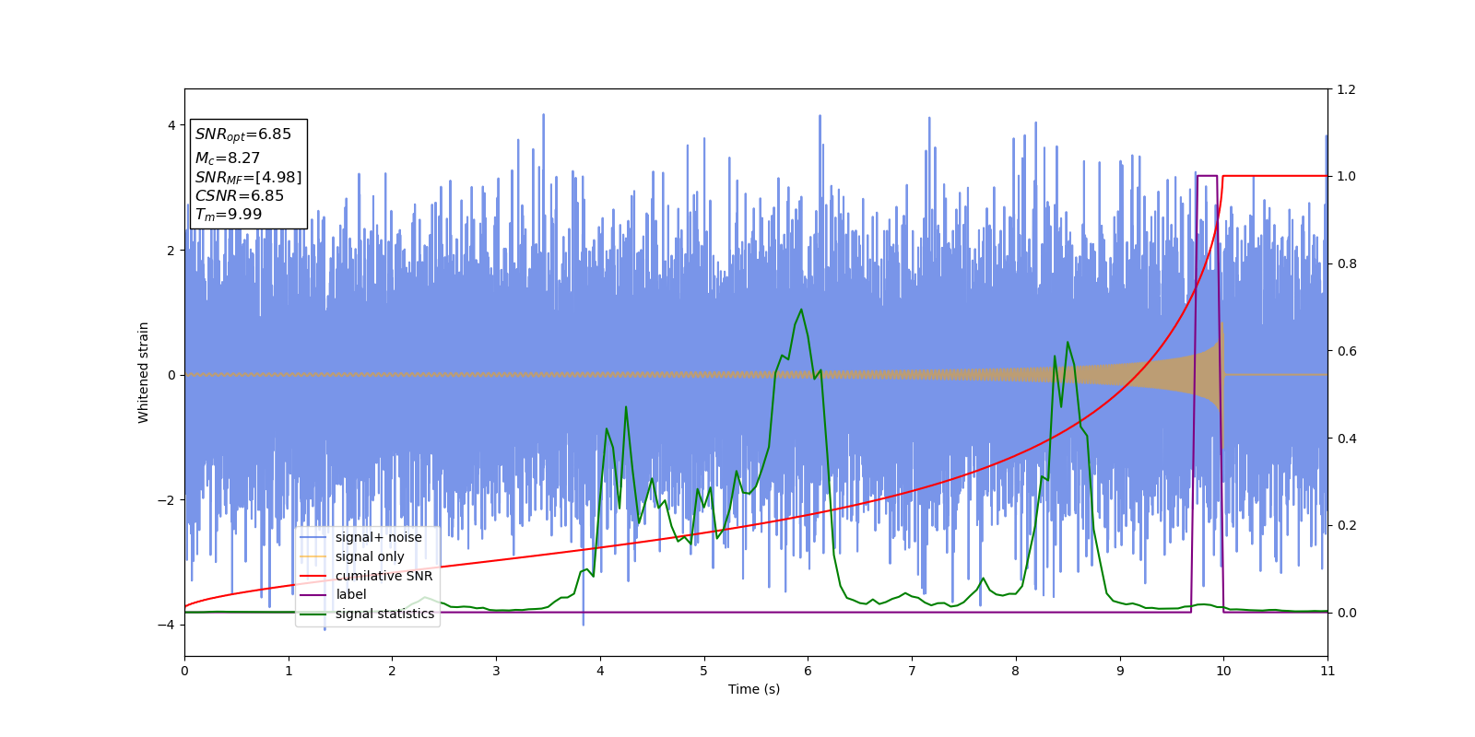The width and height of the screenshot is (1475, 737).
Task: Click the 'Whitened strain' y-axis label
Action: click(144, 372)
